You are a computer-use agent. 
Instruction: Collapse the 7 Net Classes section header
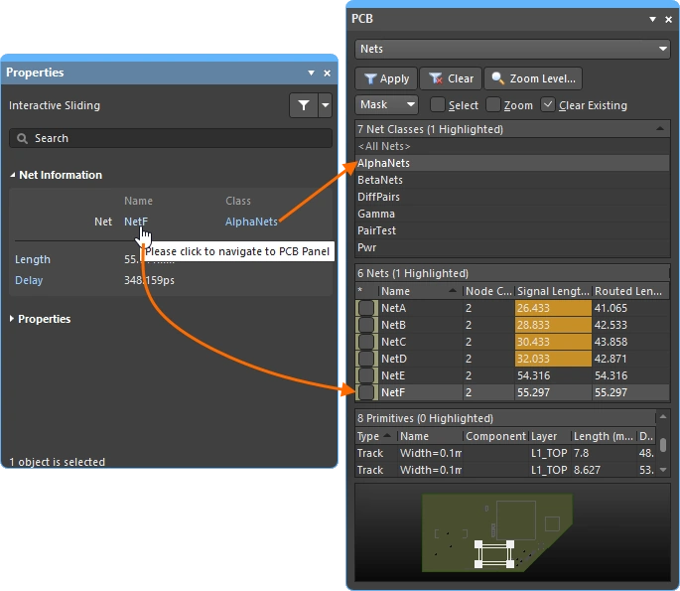pos(660,129)
